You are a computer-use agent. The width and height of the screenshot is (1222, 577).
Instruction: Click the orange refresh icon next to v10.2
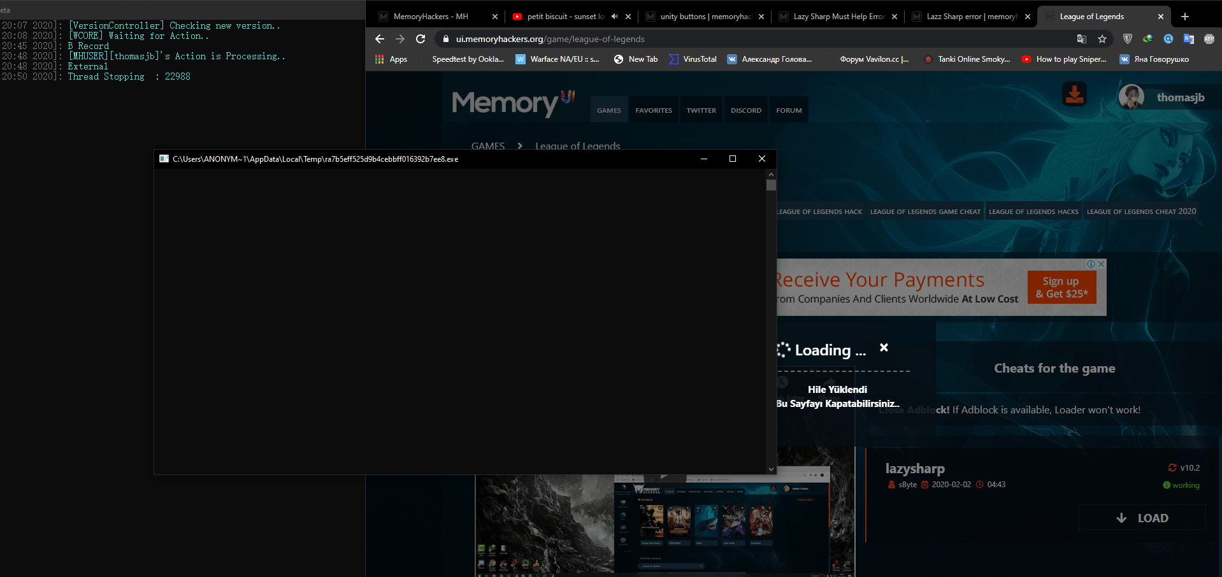(x=1172, y=467)
